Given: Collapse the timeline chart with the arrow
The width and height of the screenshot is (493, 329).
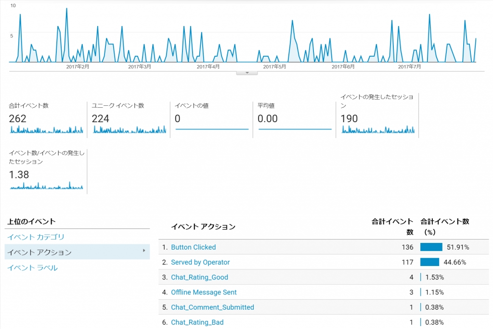Looking at the screenshot, I should pyautogui.click(x=246, y=72).
